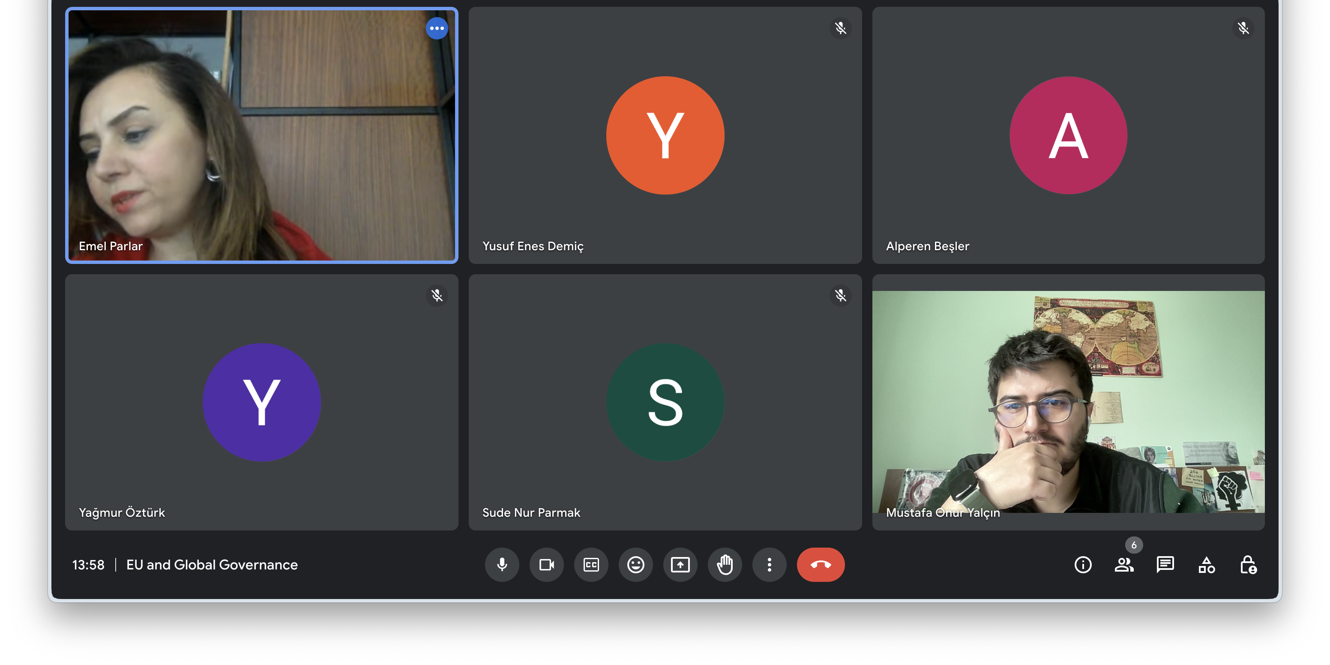Click the EU and Global Governance title
The width and height of the screenshot is (1330, 665).
coord(212,564)
